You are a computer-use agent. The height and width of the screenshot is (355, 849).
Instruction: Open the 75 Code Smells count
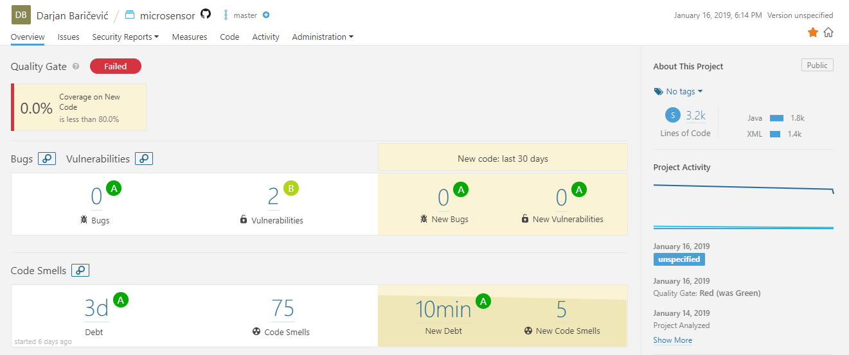click(x=282, y=309)
